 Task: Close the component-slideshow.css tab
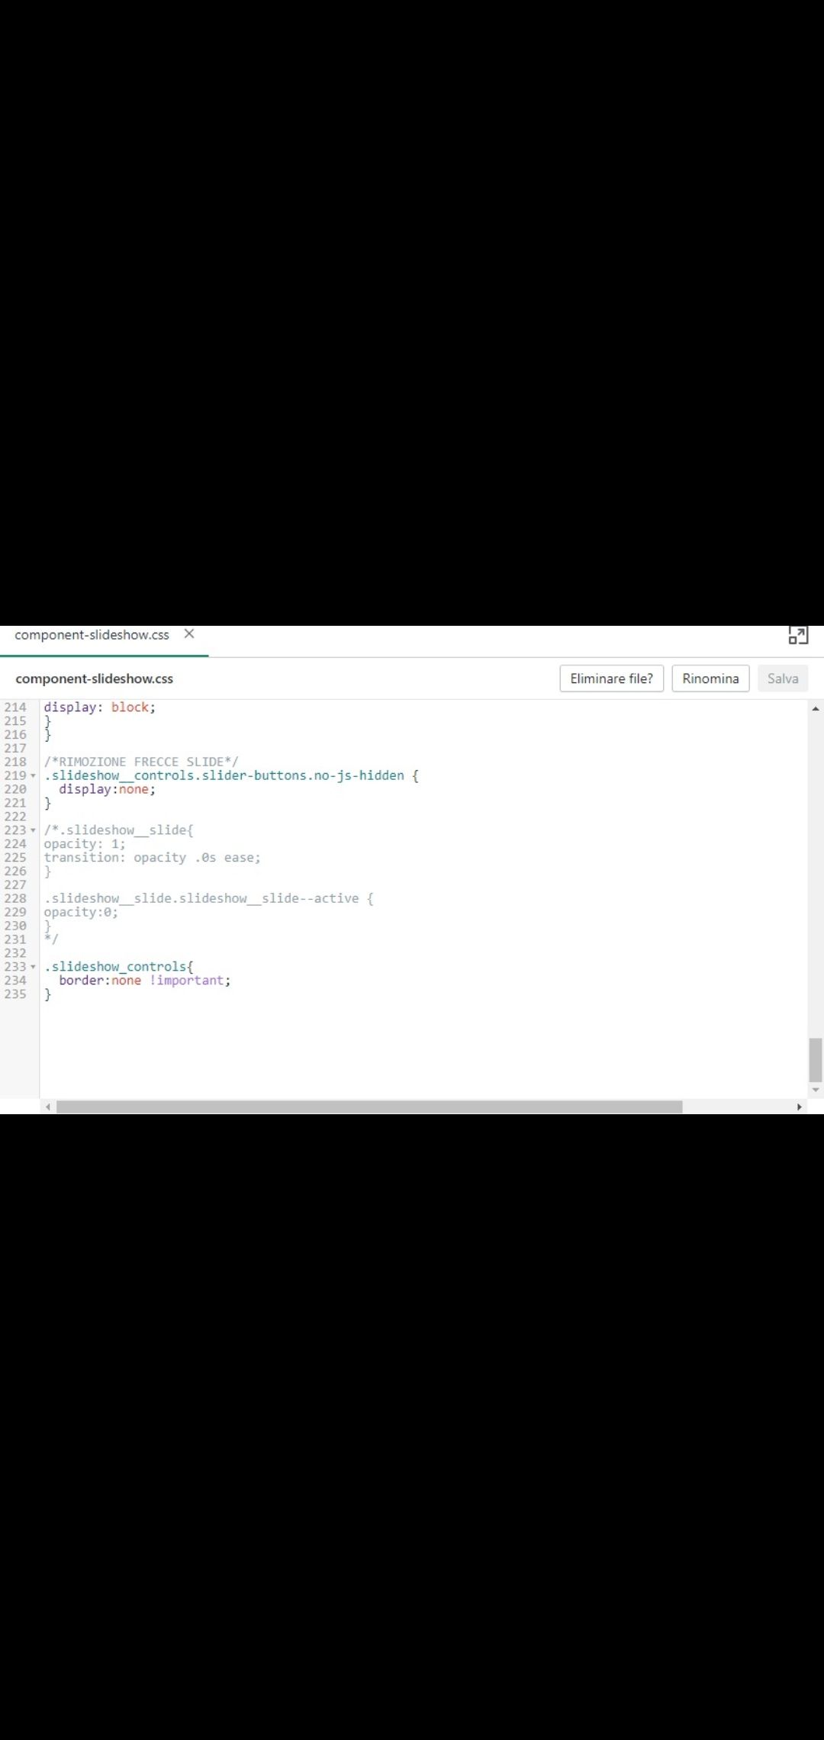pyautogui.click(x=189, y=634)
